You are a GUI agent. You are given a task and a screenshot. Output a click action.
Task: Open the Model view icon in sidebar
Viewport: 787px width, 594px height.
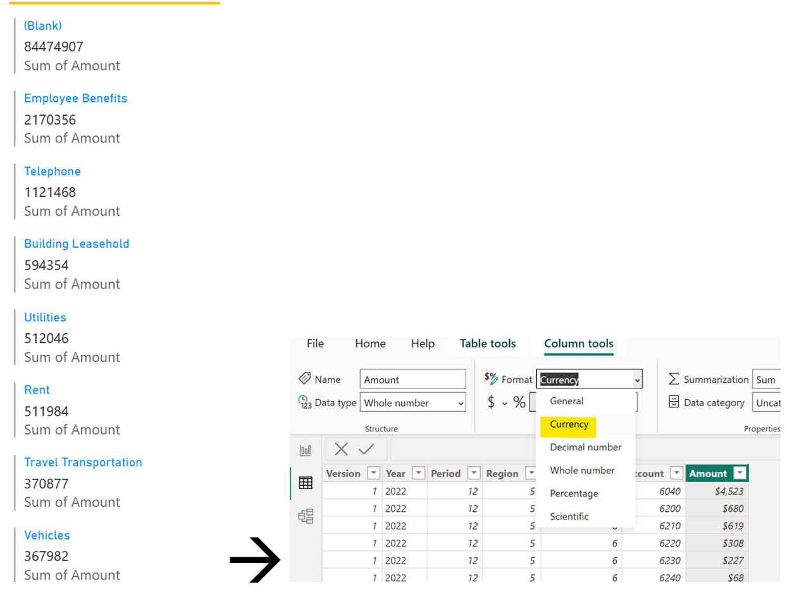pos(306,516)
